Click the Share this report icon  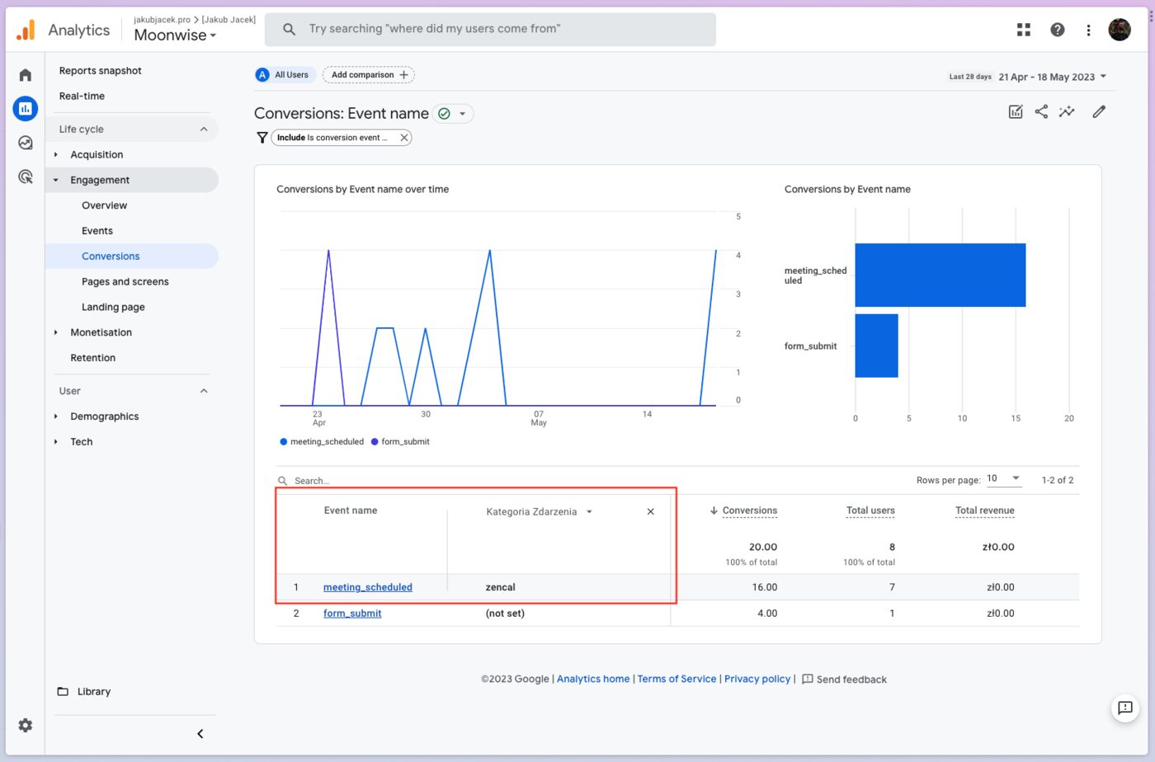click(1041, 112)
